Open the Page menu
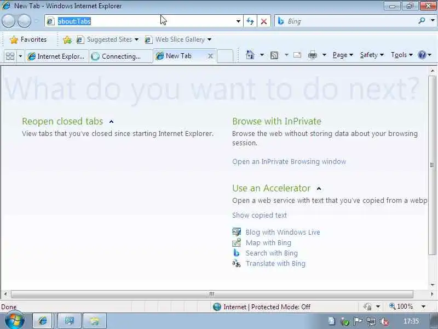The image size is (438, 329). click(x=343, y=55)
